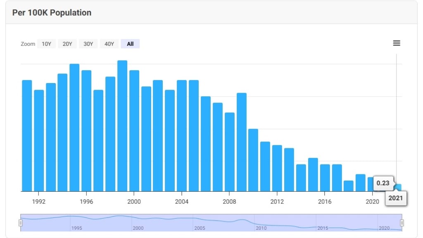The width and height of the screenshot is (423, 238).
Task: Click the 2004 bar in chart
Action: pos(182,136)
